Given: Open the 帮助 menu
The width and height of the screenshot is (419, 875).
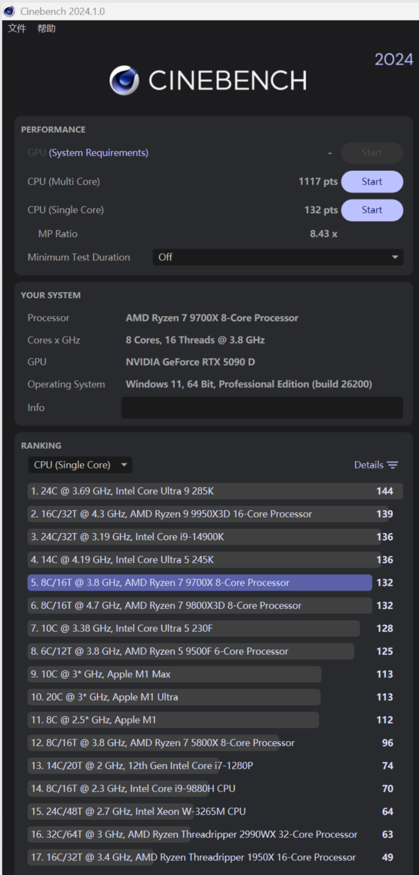Looking at the screenshot, I should (46, 29).
